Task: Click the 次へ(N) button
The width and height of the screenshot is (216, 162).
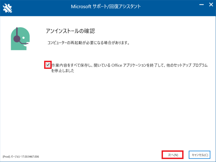Action: (x=173, y=155)
